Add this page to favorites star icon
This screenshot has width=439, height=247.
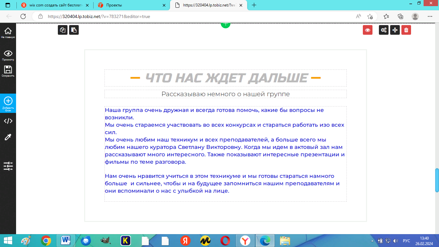click(x=370, y=16)
